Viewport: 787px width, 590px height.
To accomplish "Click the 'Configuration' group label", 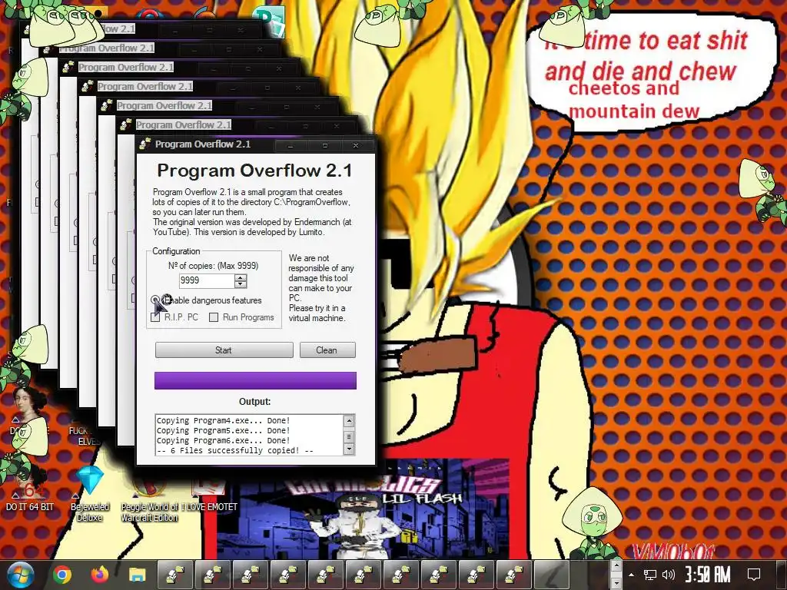I will [x=176, y=251].
